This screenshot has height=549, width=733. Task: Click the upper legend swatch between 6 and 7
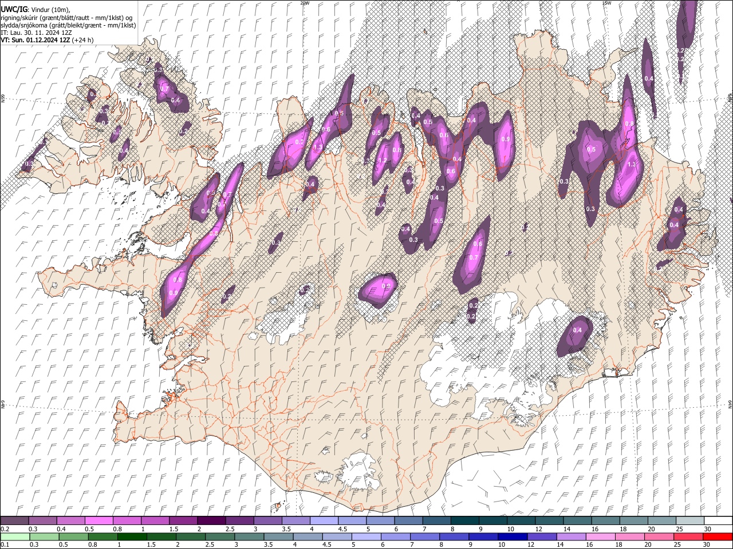tap(408, 520)
